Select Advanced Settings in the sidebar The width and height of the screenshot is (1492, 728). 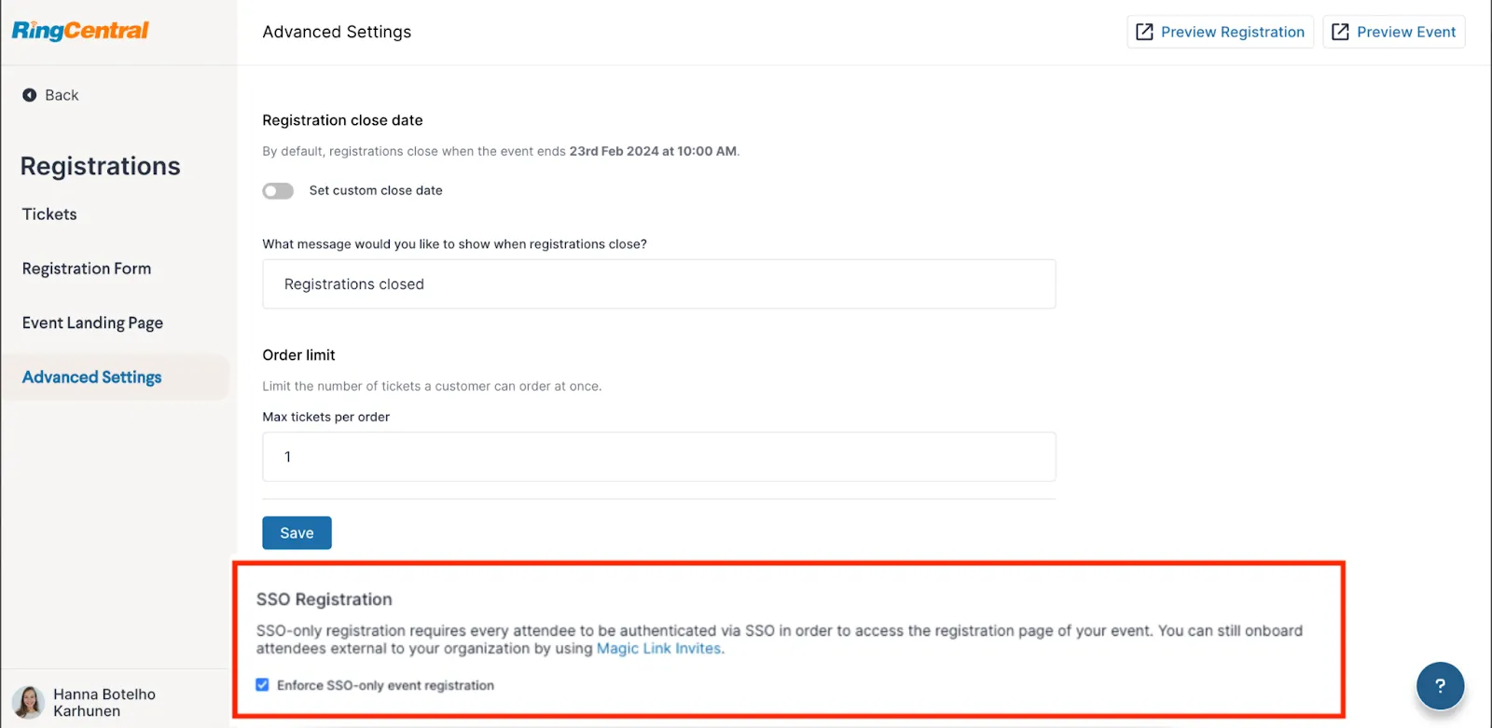pos(92,377)
